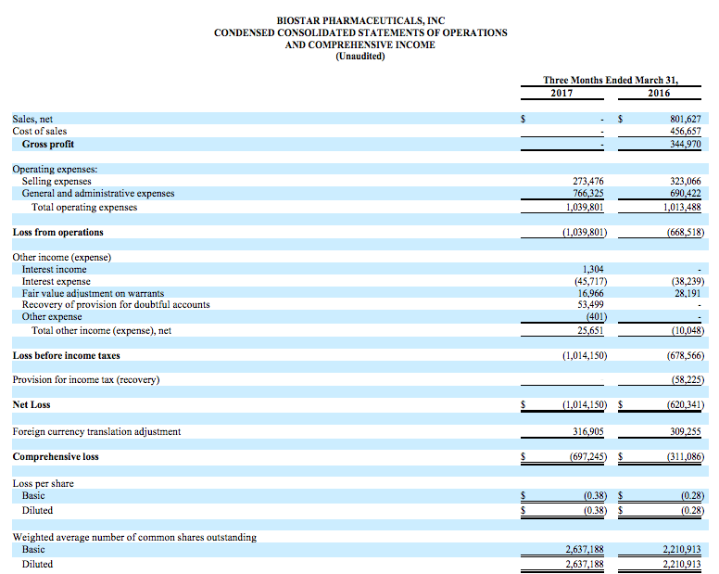The height and width of the screenshot is (574, 719).
Task: Click 'General and administrative expenses' label
Action: click(x=98, y=194)
